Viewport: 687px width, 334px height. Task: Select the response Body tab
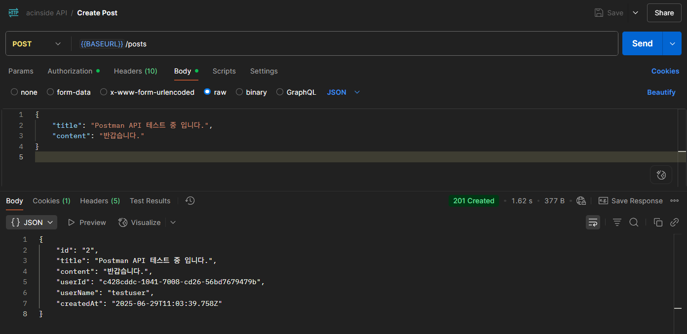coord(14,201)
